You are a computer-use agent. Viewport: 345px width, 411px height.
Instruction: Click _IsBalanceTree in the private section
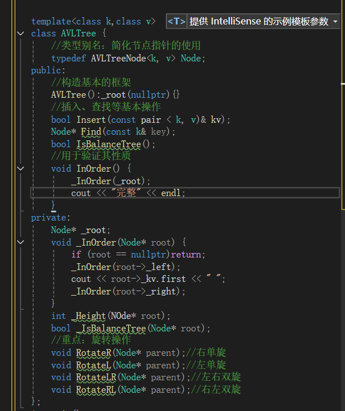coord(111,328)
